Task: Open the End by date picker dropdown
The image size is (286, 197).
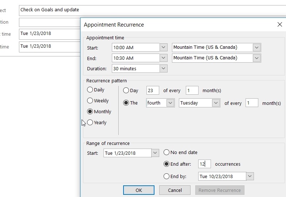Action: (250, 177)
